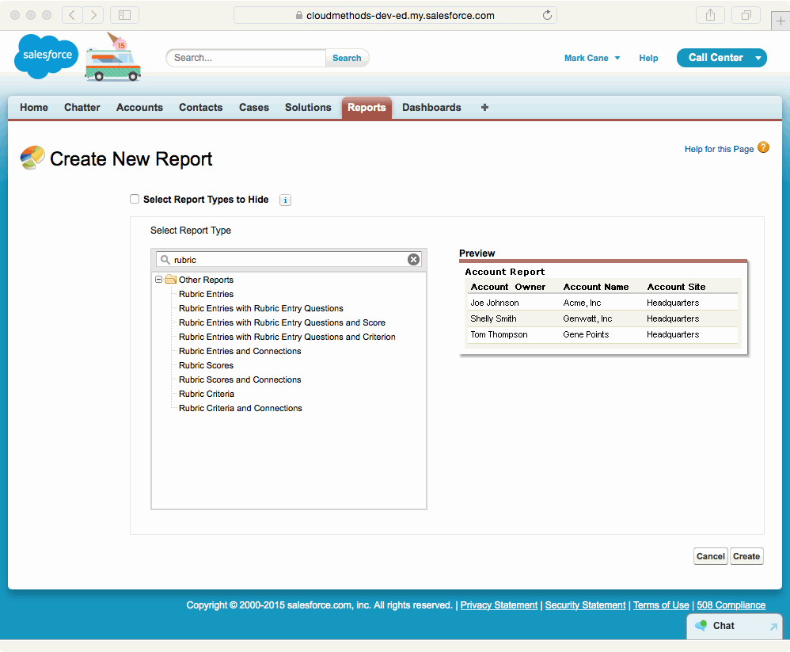This screenshot has height=652, width=790.
Task: Click Gene Points in the preview table
Action: tap(586, 334)
